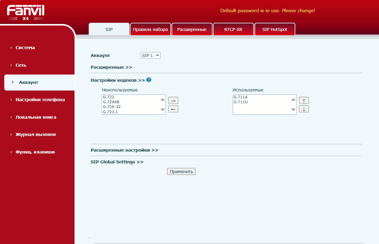
Task: Open the RTCP-XR tab
Action: point(233,29)
